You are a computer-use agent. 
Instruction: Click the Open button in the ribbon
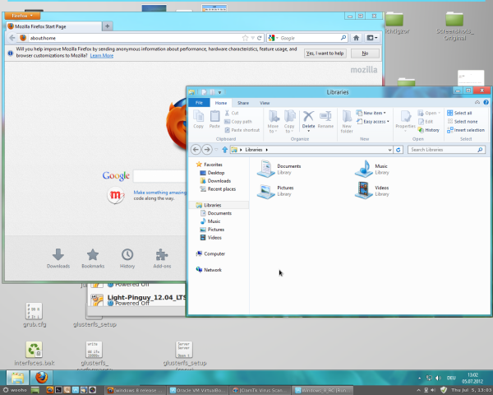[429, 113]
